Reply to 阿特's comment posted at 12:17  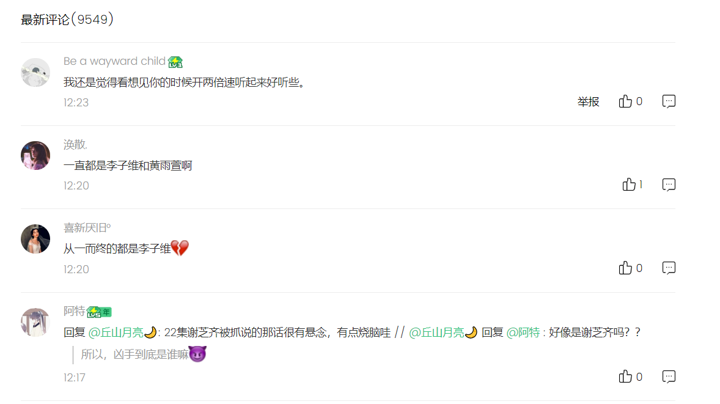click(x=669, y=376)
